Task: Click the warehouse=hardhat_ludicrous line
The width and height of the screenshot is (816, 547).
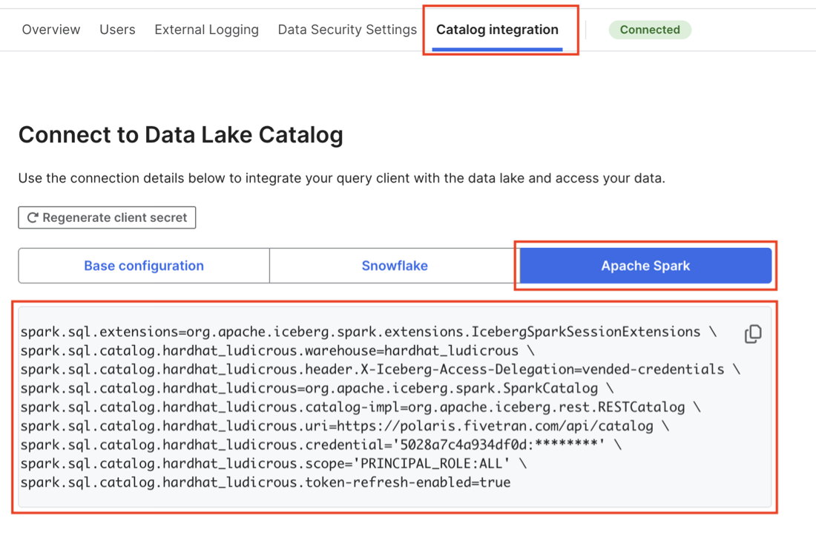Action: (x=277, y=351)
